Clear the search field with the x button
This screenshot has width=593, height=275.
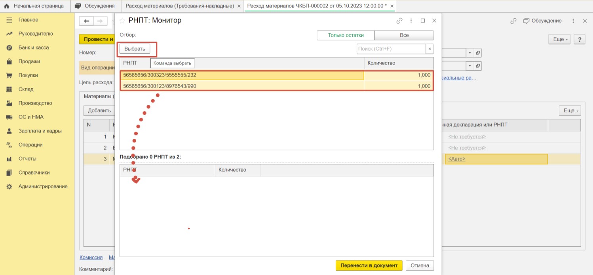[x=430, y=49]
